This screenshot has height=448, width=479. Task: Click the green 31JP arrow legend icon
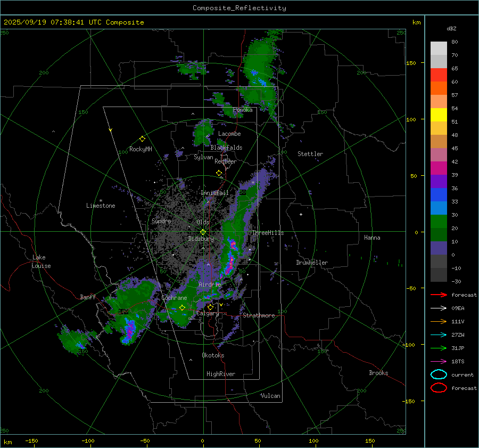[438, 348]
